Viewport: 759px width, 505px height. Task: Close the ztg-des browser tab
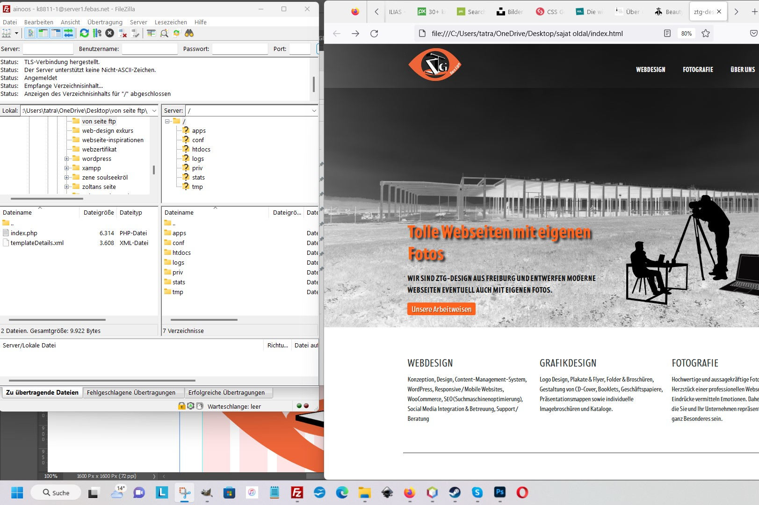pos(719,12)
